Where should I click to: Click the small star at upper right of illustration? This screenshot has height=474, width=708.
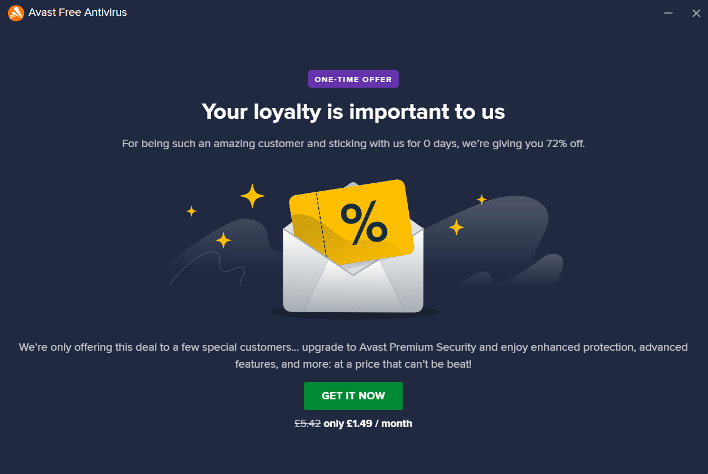click(482, 199)
